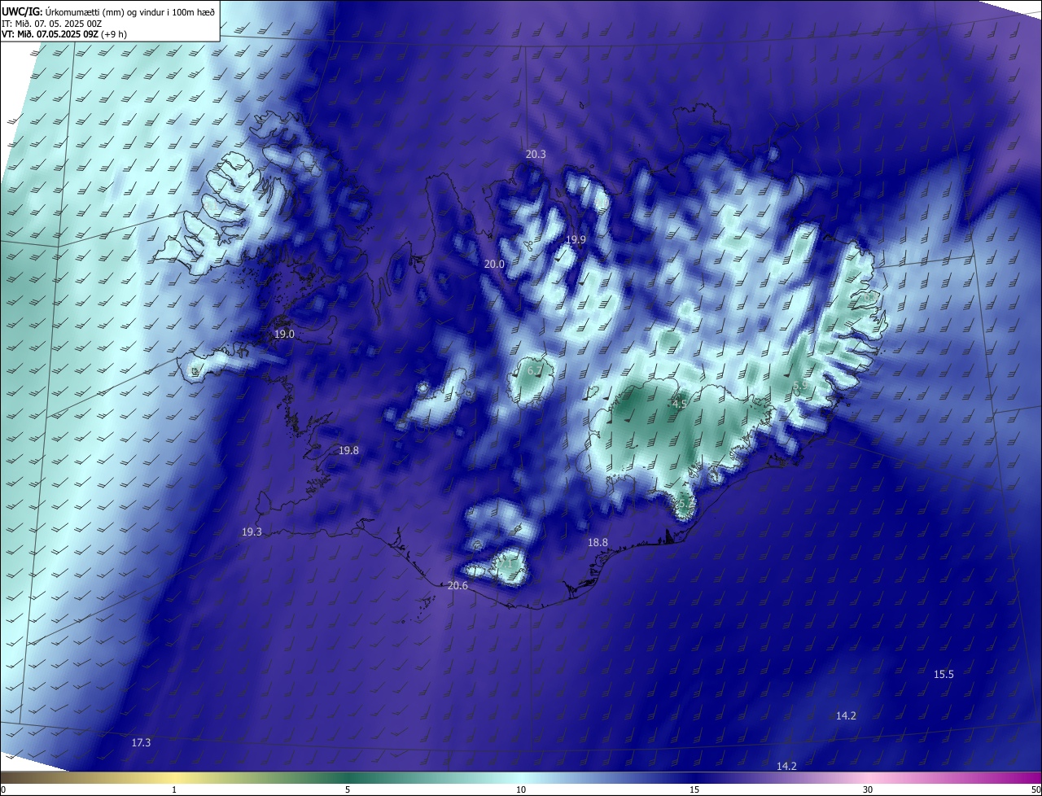The image size is (1042, 796).
Task: Click the color bar tick label '30'
Action: click(868, 789)
